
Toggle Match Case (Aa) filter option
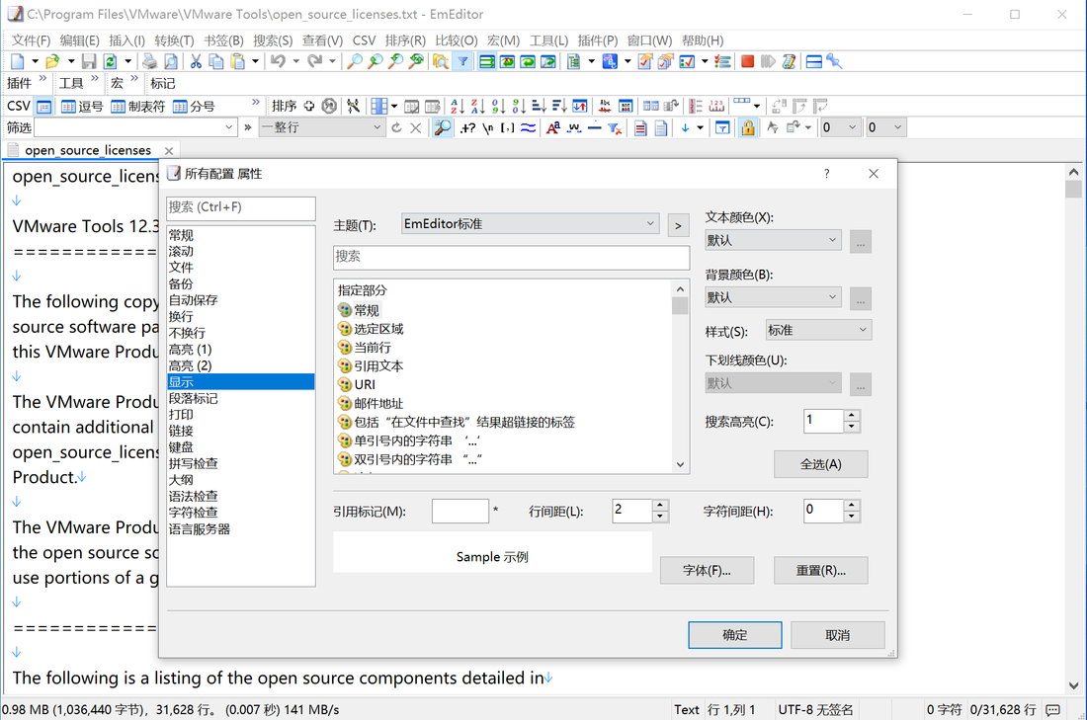[x=552, y=127]
